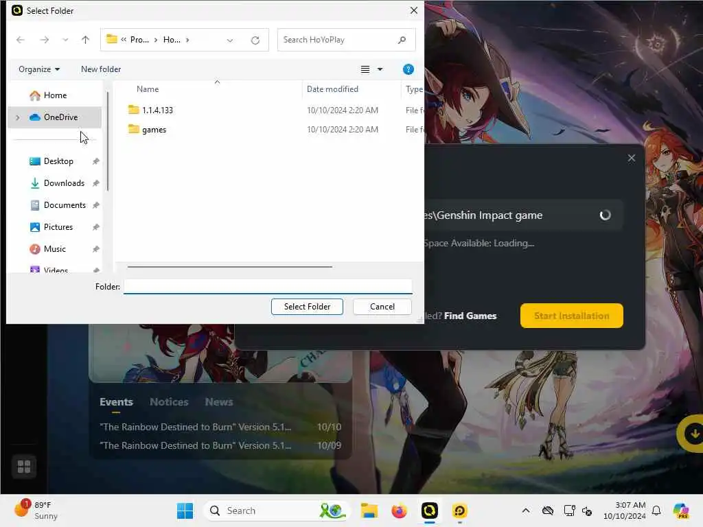The width and height of the screenshot is (703, 527).
Task: Select the games folder
Action: [x=154, y=130]
